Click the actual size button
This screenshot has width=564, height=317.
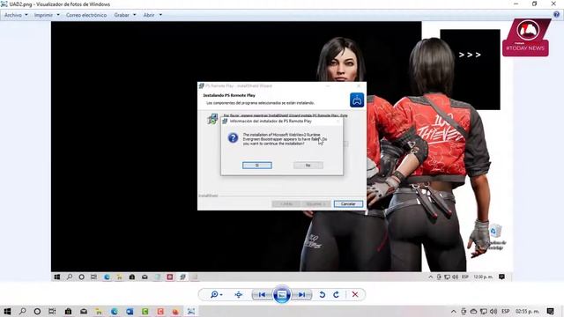pyautogui.click(x=239, y=295)
